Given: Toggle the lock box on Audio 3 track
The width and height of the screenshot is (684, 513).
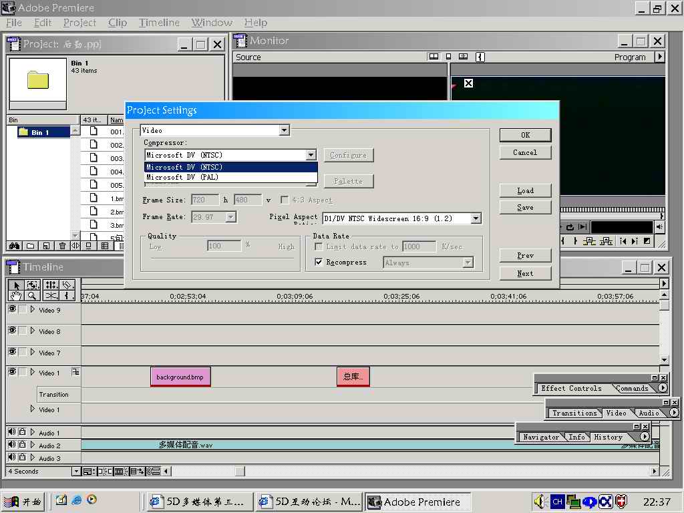Looking at the screenshot, I should (22, 457).
